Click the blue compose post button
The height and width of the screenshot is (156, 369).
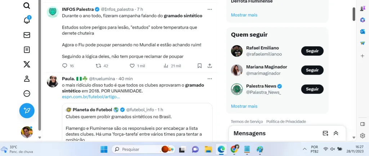click(27, 110)
